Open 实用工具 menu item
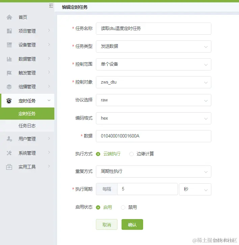 click(27, 167)
